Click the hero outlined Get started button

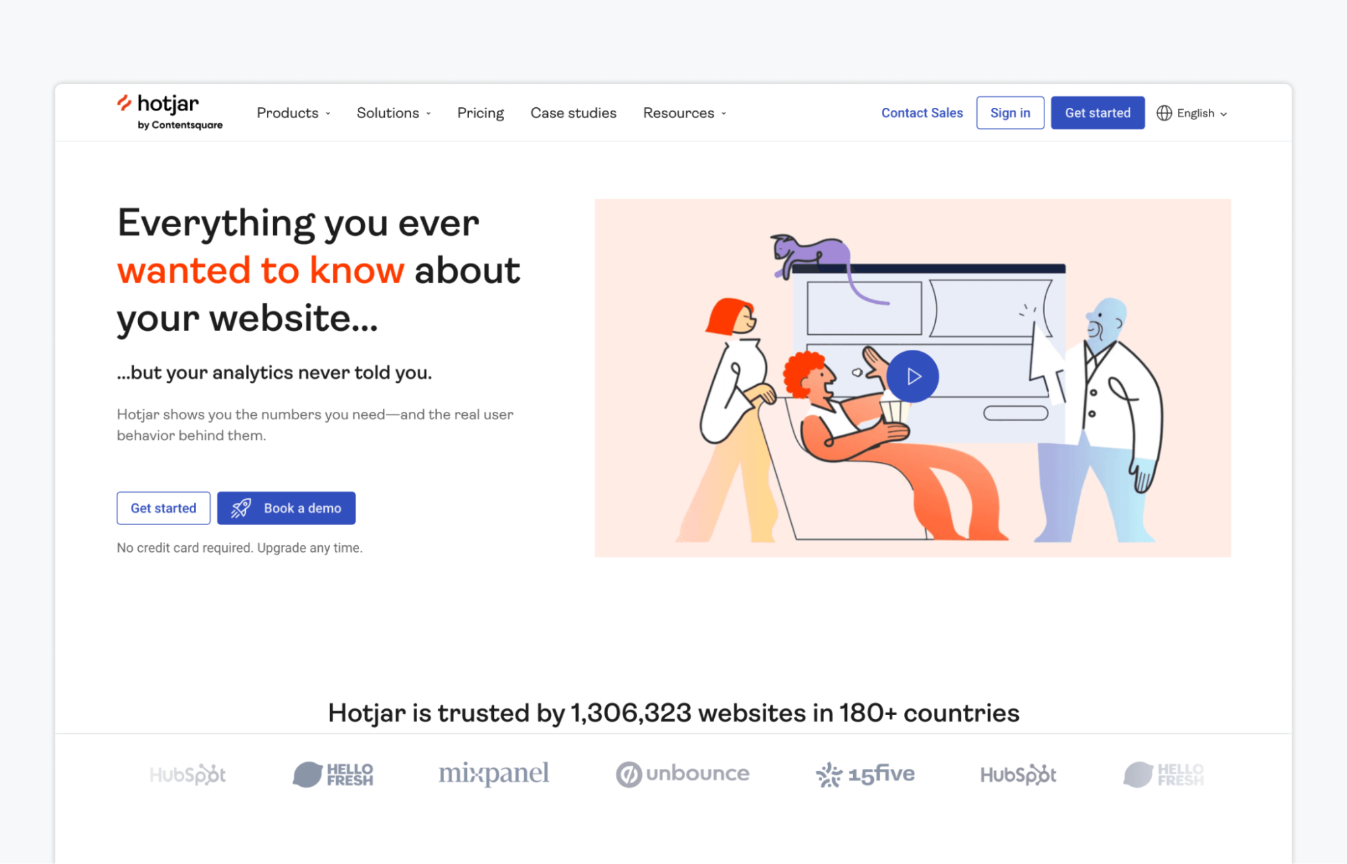tap(163, 508)
